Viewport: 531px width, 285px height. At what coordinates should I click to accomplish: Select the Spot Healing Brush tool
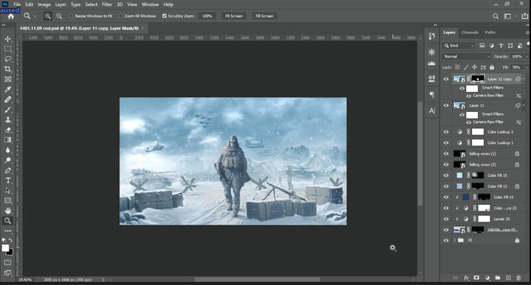[8, 99]
